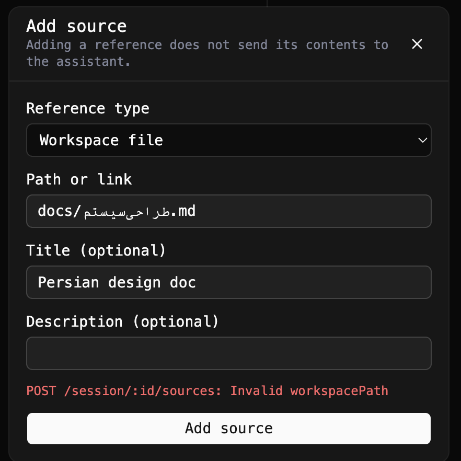The width and height of the screenshot is (461, 461).
Task: Click the Add source submit button
Action: click(229, 429)
